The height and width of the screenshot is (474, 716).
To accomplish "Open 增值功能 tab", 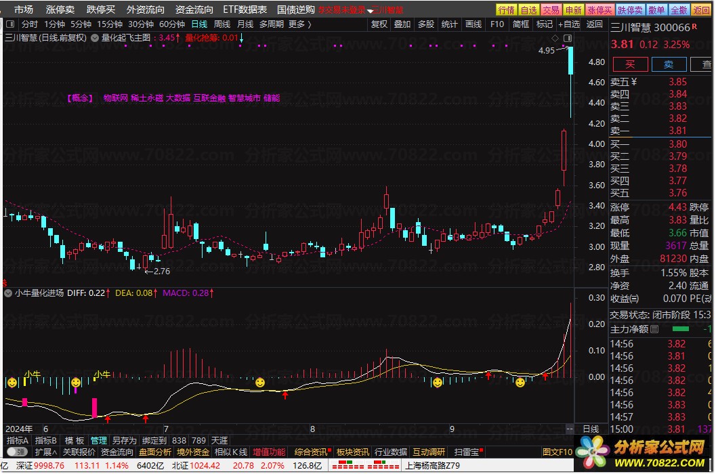I will pyautogui.click(x=269, y=452).
